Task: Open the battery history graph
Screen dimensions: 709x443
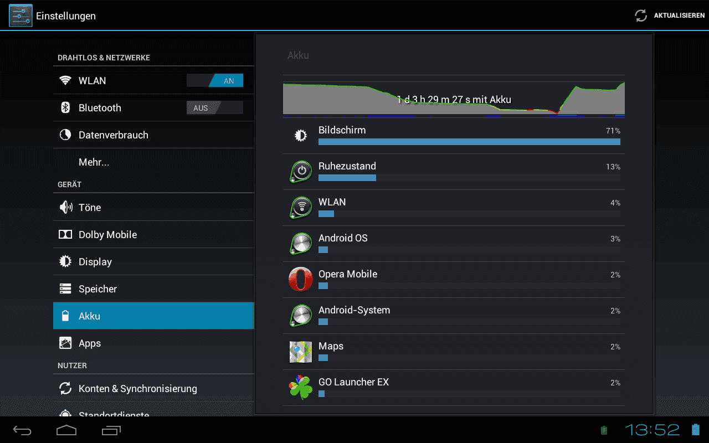Action: pos(454,100)
